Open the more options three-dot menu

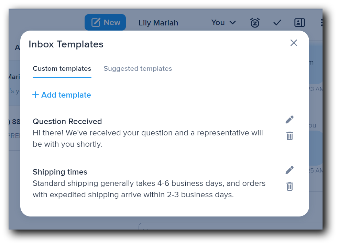coord(321,22)
